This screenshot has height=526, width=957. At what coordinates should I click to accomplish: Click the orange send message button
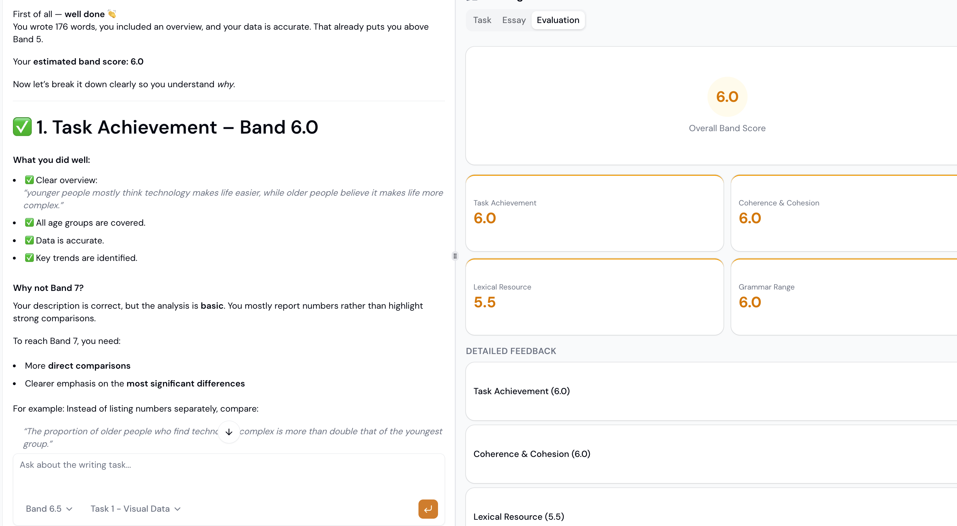(428, 509)
